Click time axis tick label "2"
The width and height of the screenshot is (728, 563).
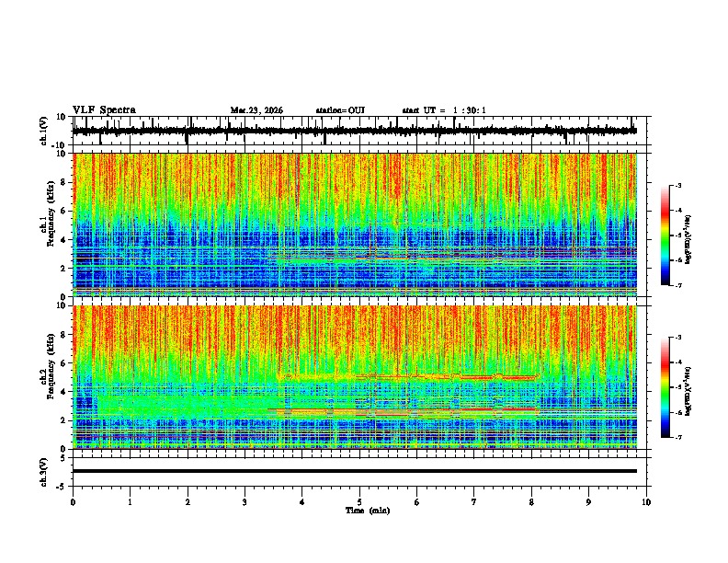[188, 502]
